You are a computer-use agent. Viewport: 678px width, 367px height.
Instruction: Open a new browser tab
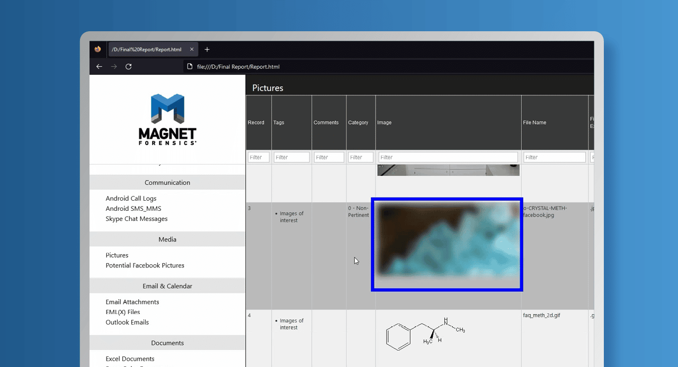click(207, 50)
